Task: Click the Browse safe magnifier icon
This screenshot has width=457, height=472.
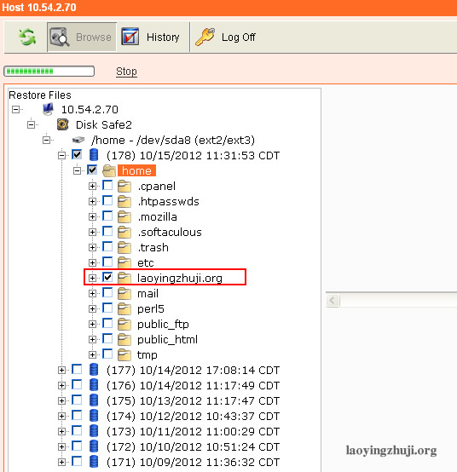Action: point(60,37)
